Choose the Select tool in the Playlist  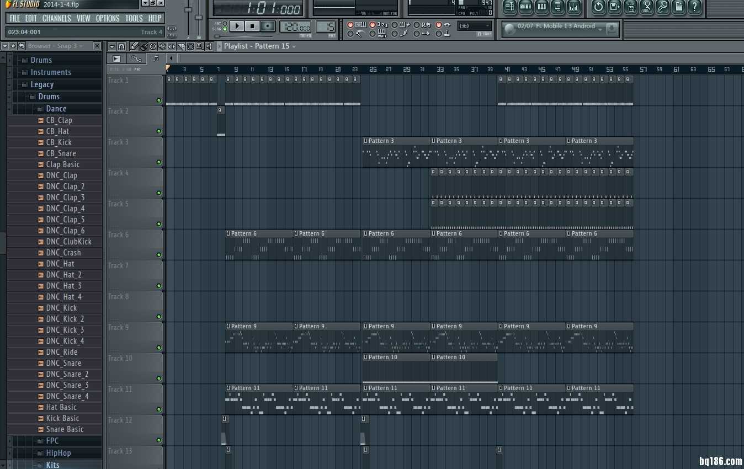(190, 46)
